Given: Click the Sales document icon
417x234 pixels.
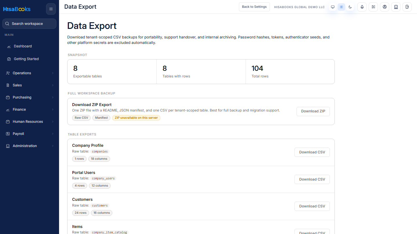Looking at the screenshot, I should [8, 85].
